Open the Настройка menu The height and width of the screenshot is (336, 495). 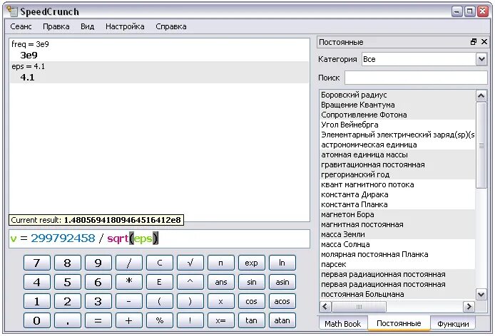coord(125,26)
